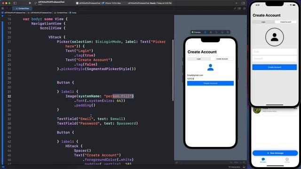The width and height of the screenshot is (301, 169).
Task: Open the inspect preview icon in canvas toolbar
Action: pos(211,32)
